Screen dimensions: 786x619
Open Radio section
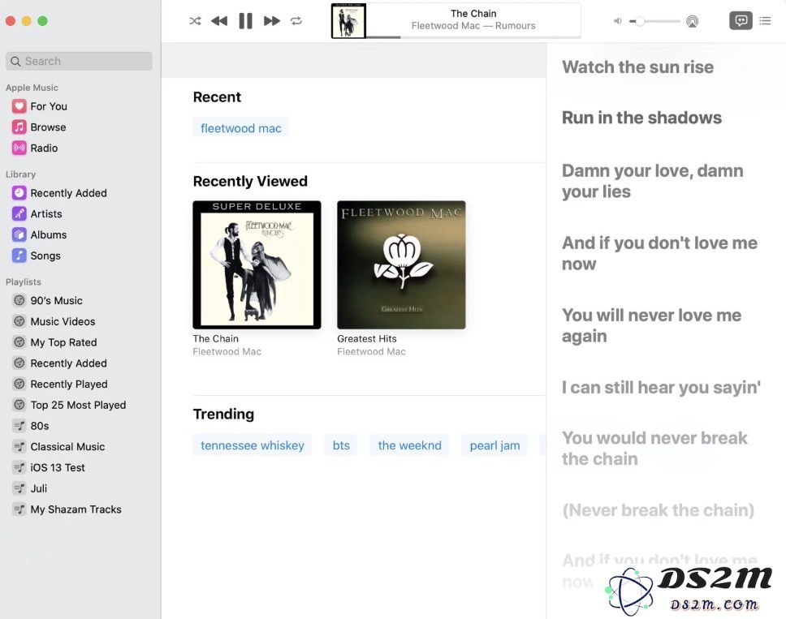[x=44, y=148]
